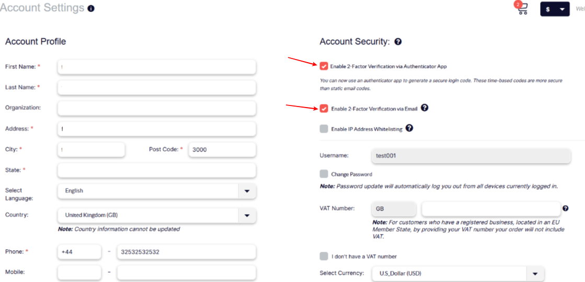Viewport: 585px width, 282px height.
Task: Click the help icon next to Account Security
Action: click(398, 42)
